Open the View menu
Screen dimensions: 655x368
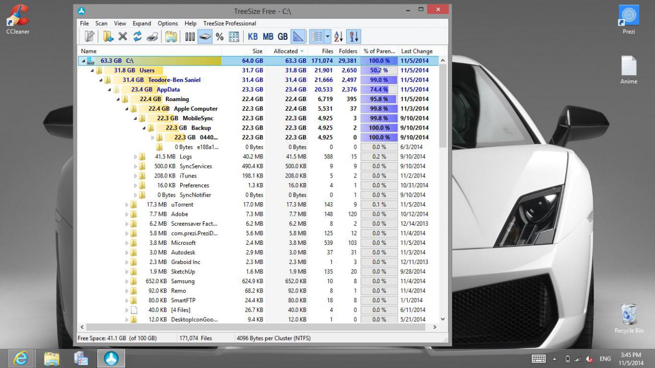tap(120, 23)
